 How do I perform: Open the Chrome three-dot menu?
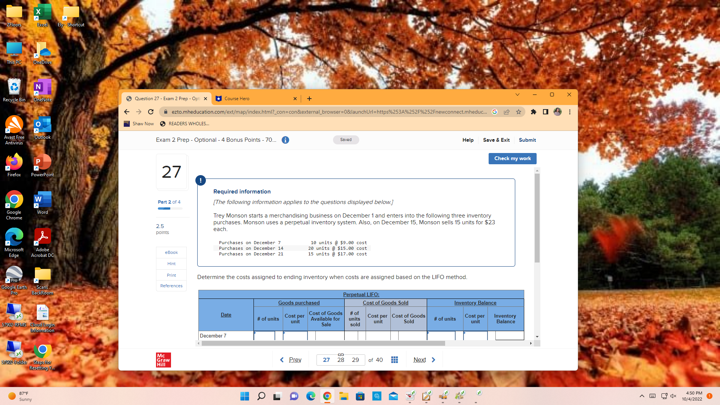pos(570,112)
